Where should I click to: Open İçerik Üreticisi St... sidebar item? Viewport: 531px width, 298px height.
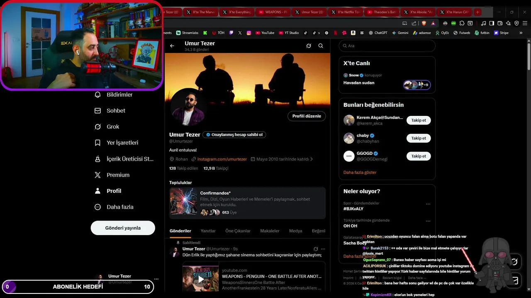point(124,159)
